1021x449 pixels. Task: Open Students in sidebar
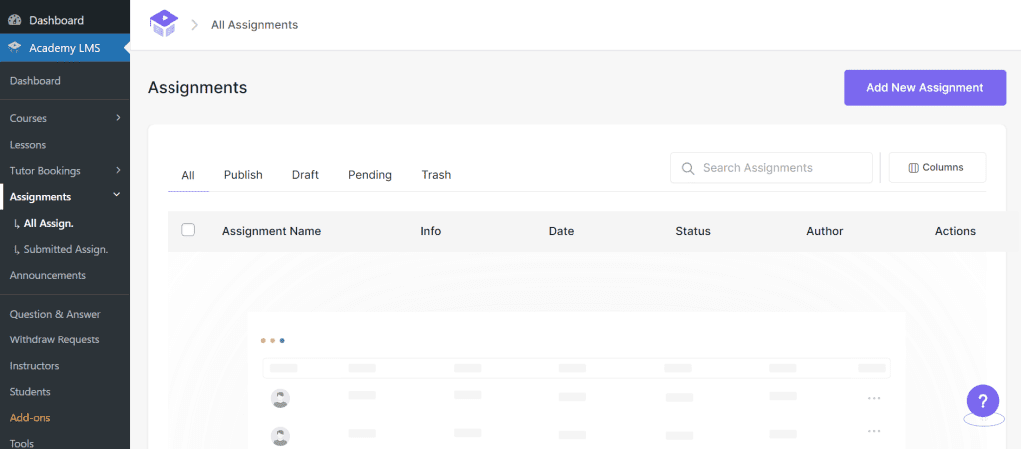[x=30, y=392]
